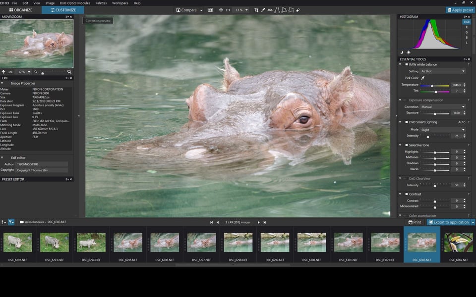This screenshot has height=297, width=476.
Task: Activate the dust removal eraser tool
Action: click(x=298, y=10)
